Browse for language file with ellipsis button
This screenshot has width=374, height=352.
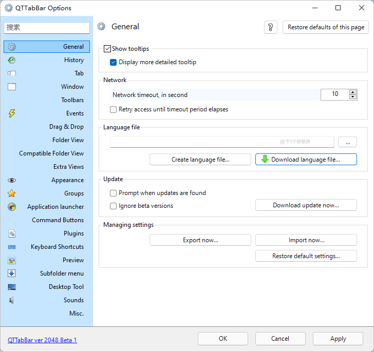click(347, 142)
